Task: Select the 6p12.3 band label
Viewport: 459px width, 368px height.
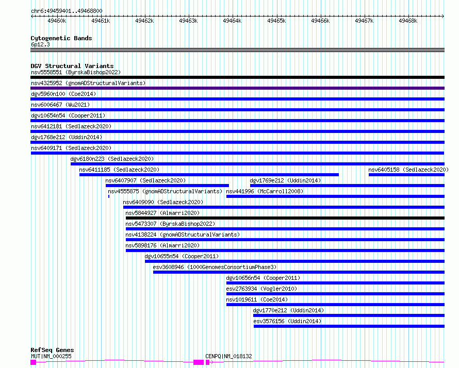Action: 40,44
